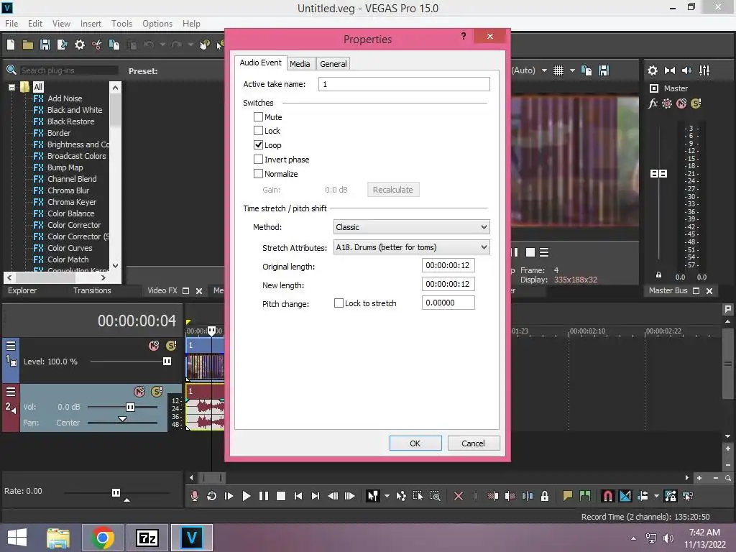Click the Stop button in transport
This screenshot has width=736, height=552.
click(x=281, y=496)
